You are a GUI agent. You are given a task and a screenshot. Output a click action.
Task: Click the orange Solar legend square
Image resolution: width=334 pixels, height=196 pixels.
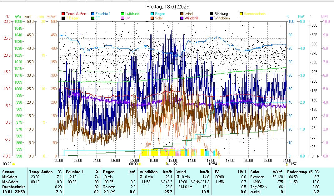click(152, 18)
